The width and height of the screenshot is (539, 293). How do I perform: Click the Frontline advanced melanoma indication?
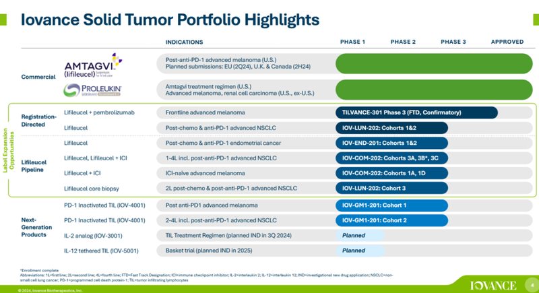click(205, 112)
